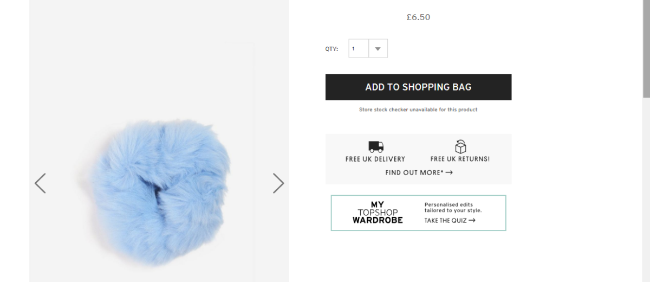Show the next product image
The height and width of the screenshot is (282, 650).
pos(278,183)
